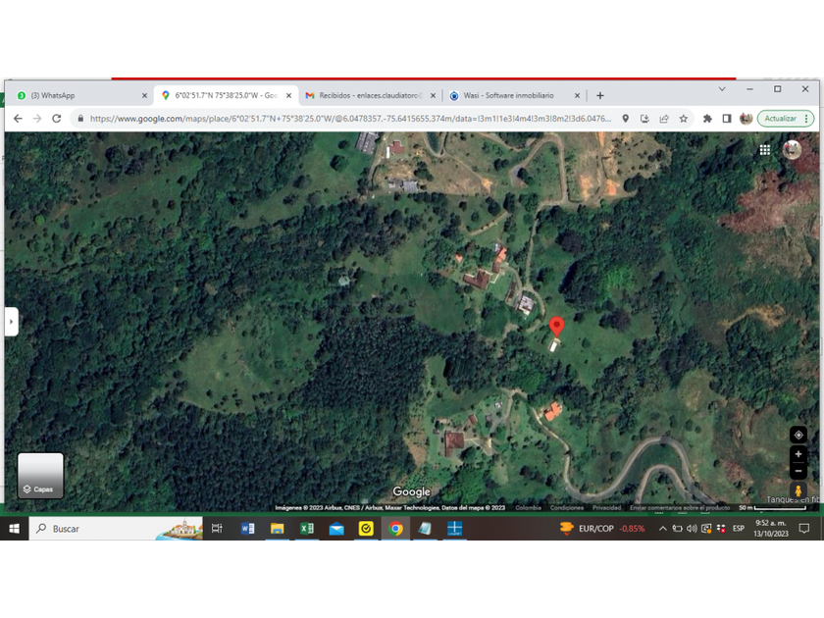Click the install app icon in address bar

pyautogui.click(x=644, y=119)
